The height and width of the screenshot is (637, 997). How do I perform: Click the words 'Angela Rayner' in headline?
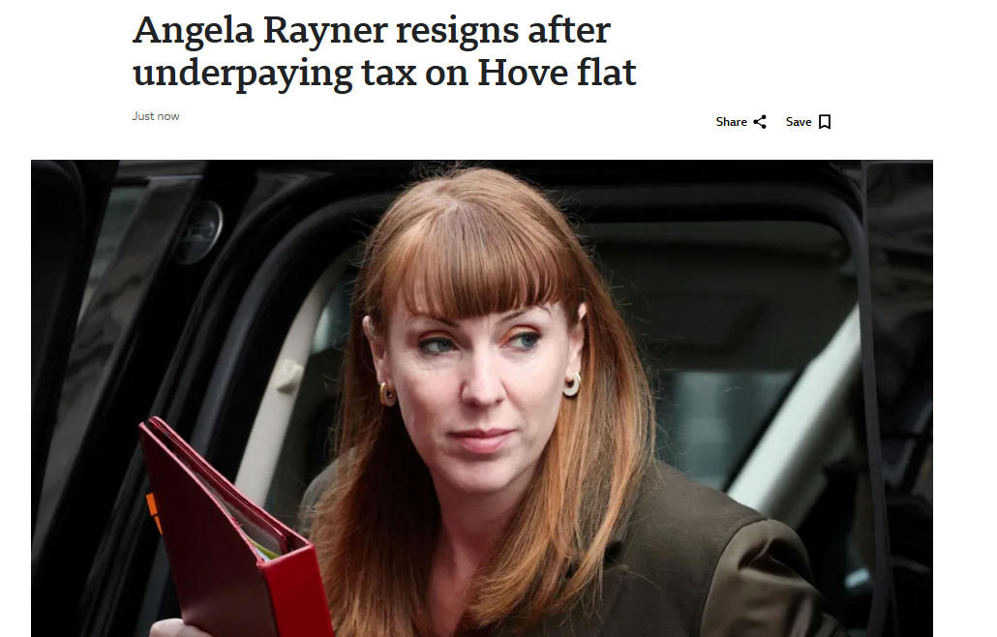click(259, 32)
